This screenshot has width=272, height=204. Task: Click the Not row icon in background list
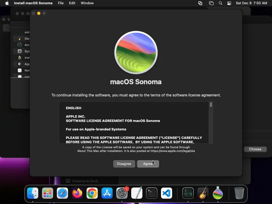pyautogui.click(x=20, y=70)
